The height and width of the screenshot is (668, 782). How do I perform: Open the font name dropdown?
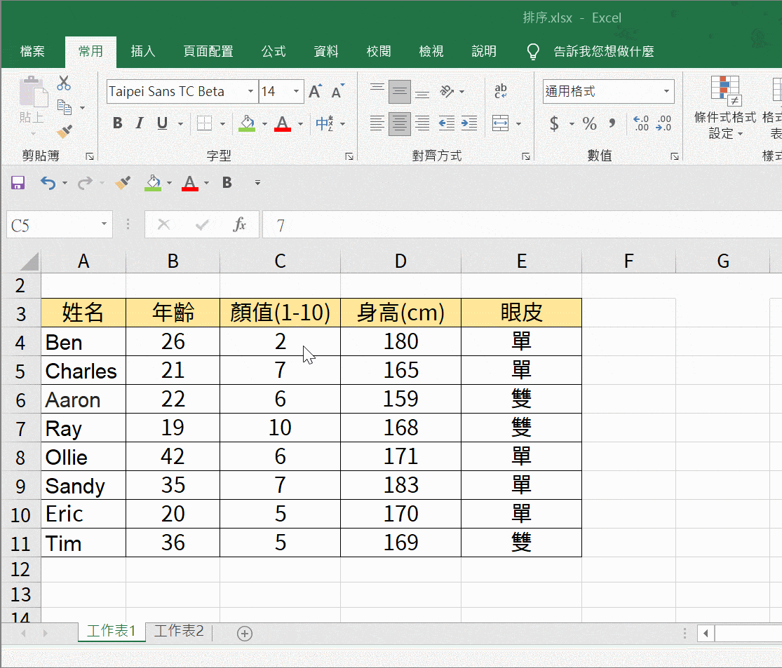pyautogui.click(x=250, y=91)
